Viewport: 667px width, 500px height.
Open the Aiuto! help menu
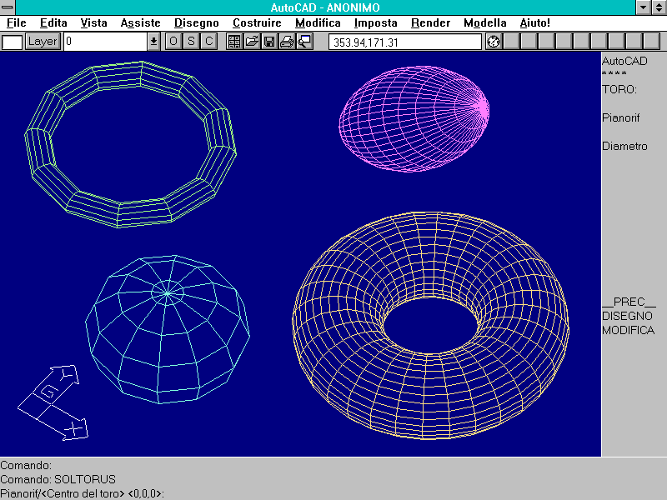point(534,23)
